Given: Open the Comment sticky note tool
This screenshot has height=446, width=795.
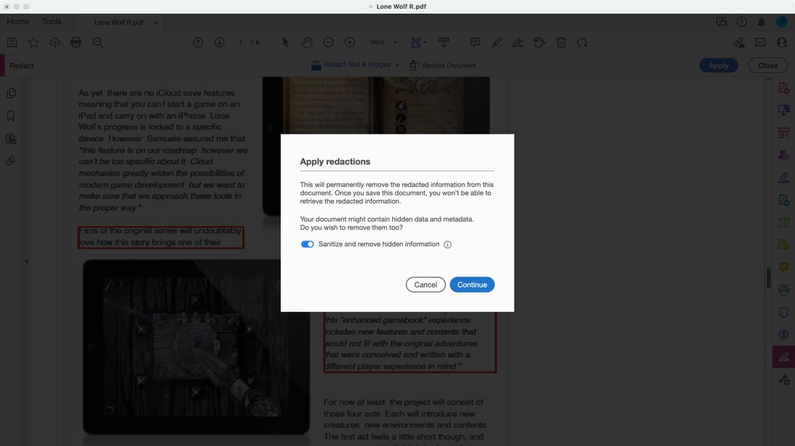Looking at the screenshot, I should (x=475, y=42).
